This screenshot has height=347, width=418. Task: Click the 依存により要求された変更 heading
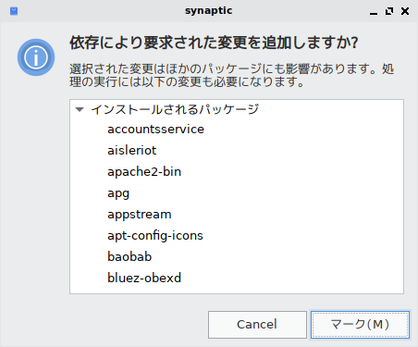[214, 43]
